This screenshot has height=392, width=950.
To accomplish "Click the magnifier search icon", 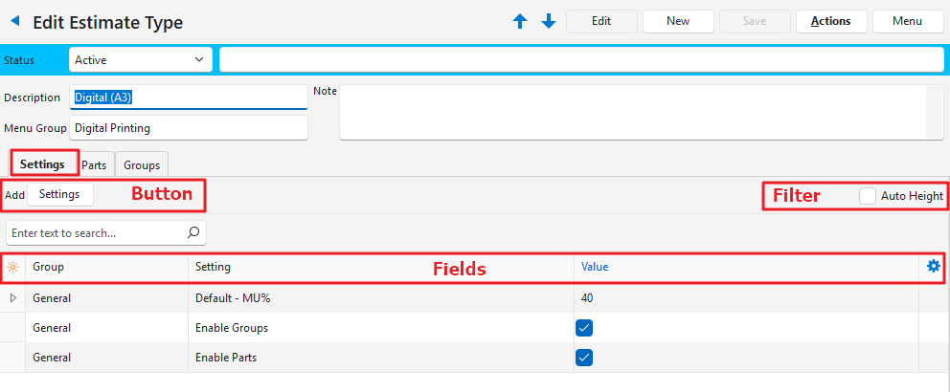I will pyautogui.click(x=192, y=232).
